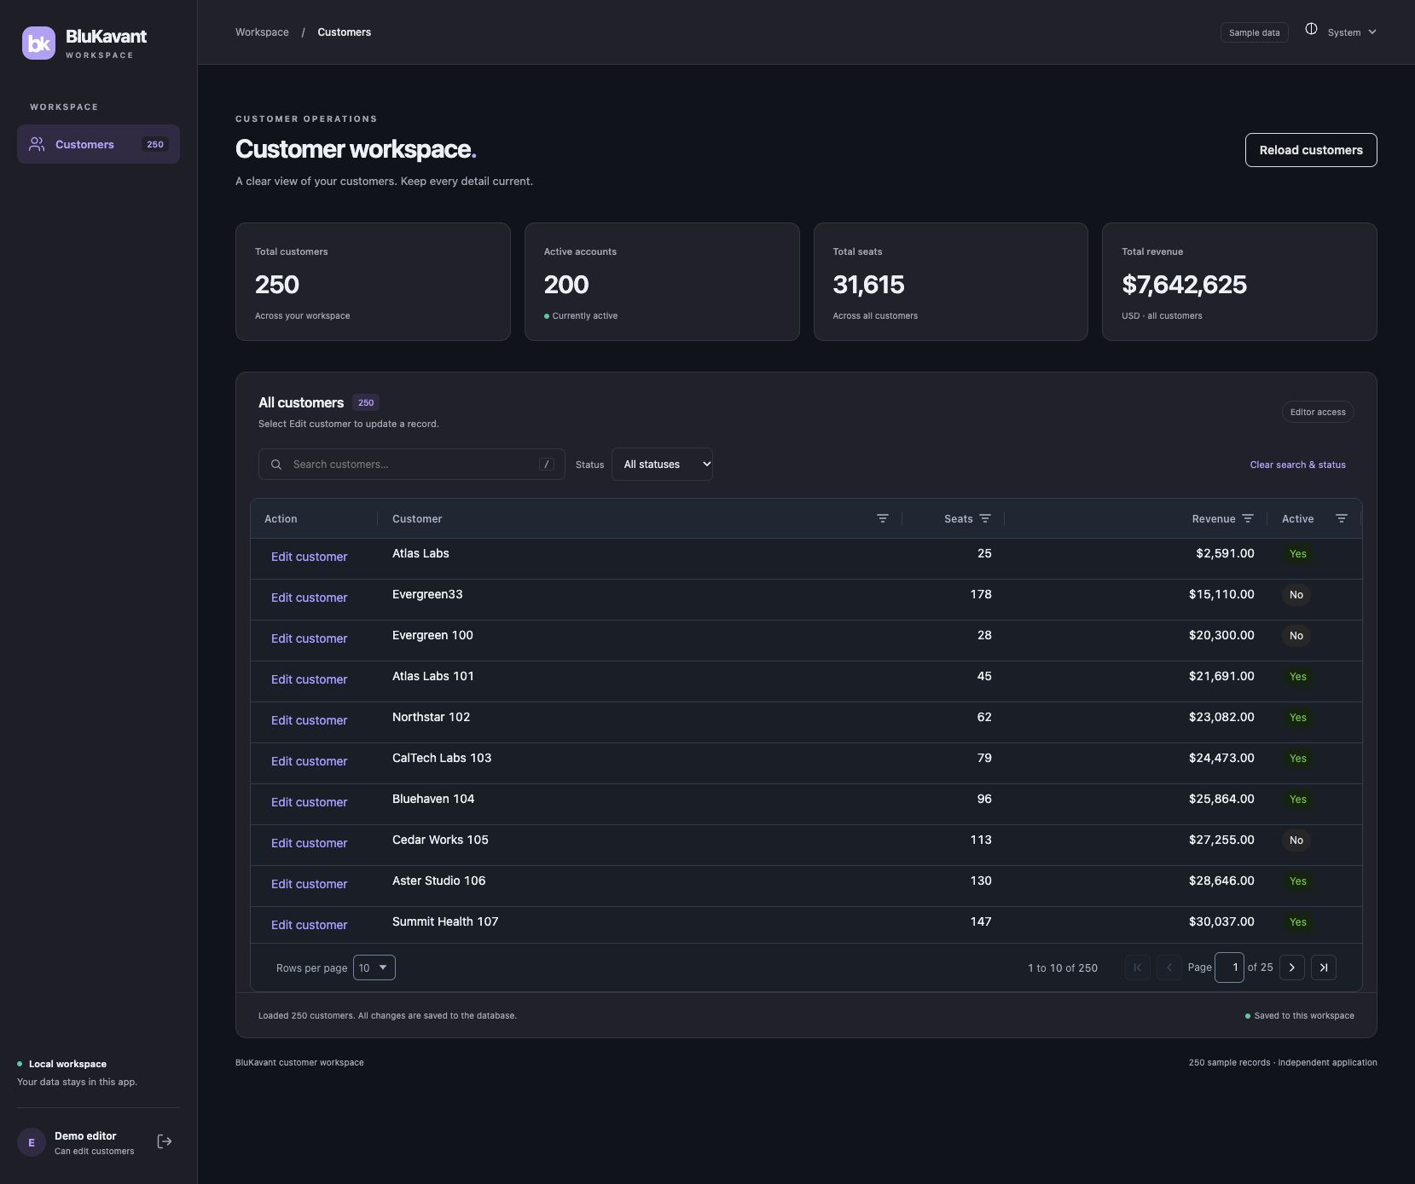Click the text 1 to 10 of 250

(x=1063, y=967)
